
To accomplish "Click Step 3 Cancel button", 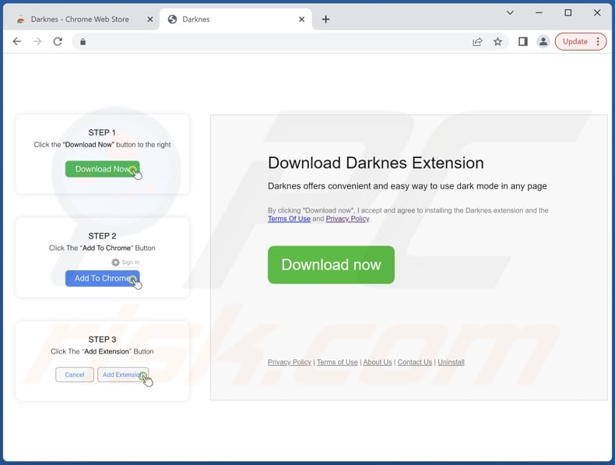I will (x=75, y=375).
